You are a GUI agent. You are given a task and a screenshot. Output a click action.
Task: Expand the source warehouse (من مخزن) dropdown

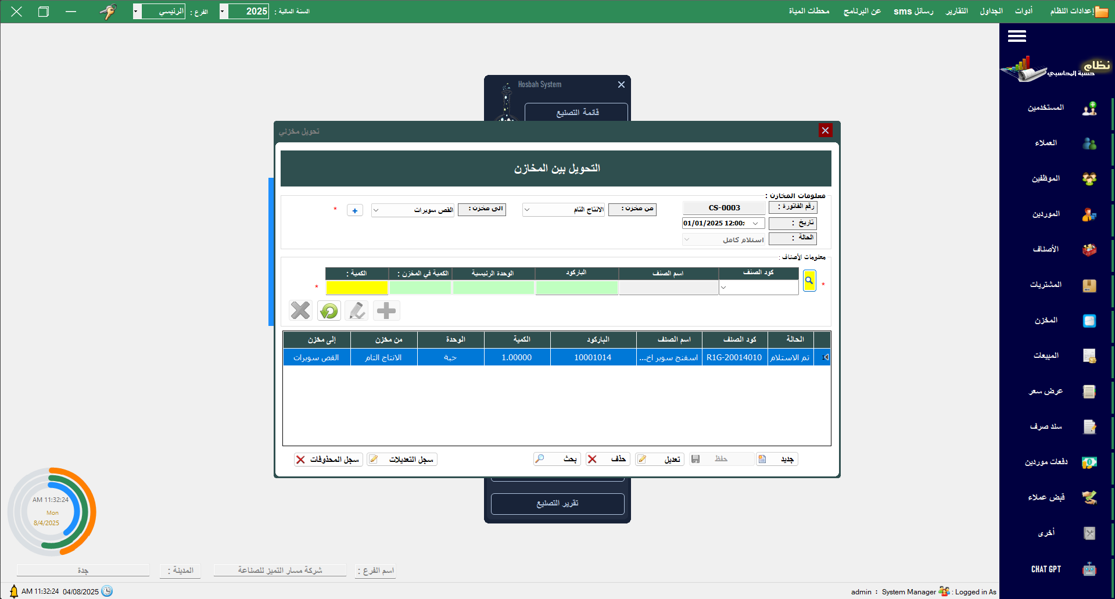(527, 210)
